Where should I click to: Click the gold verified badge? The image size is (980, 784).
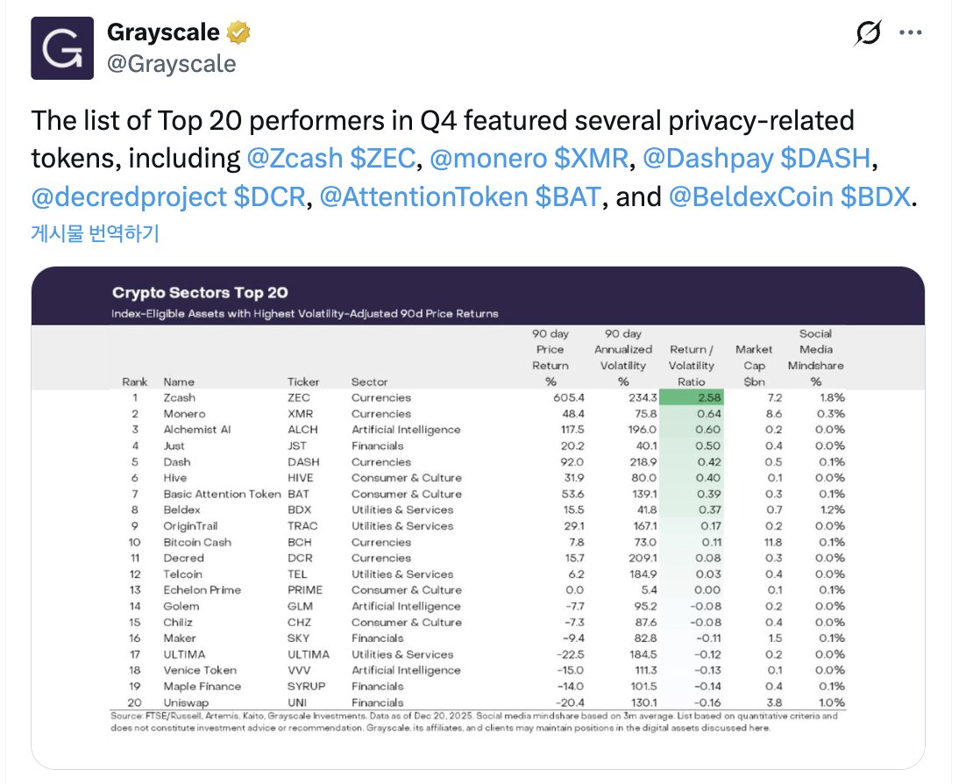238,33
